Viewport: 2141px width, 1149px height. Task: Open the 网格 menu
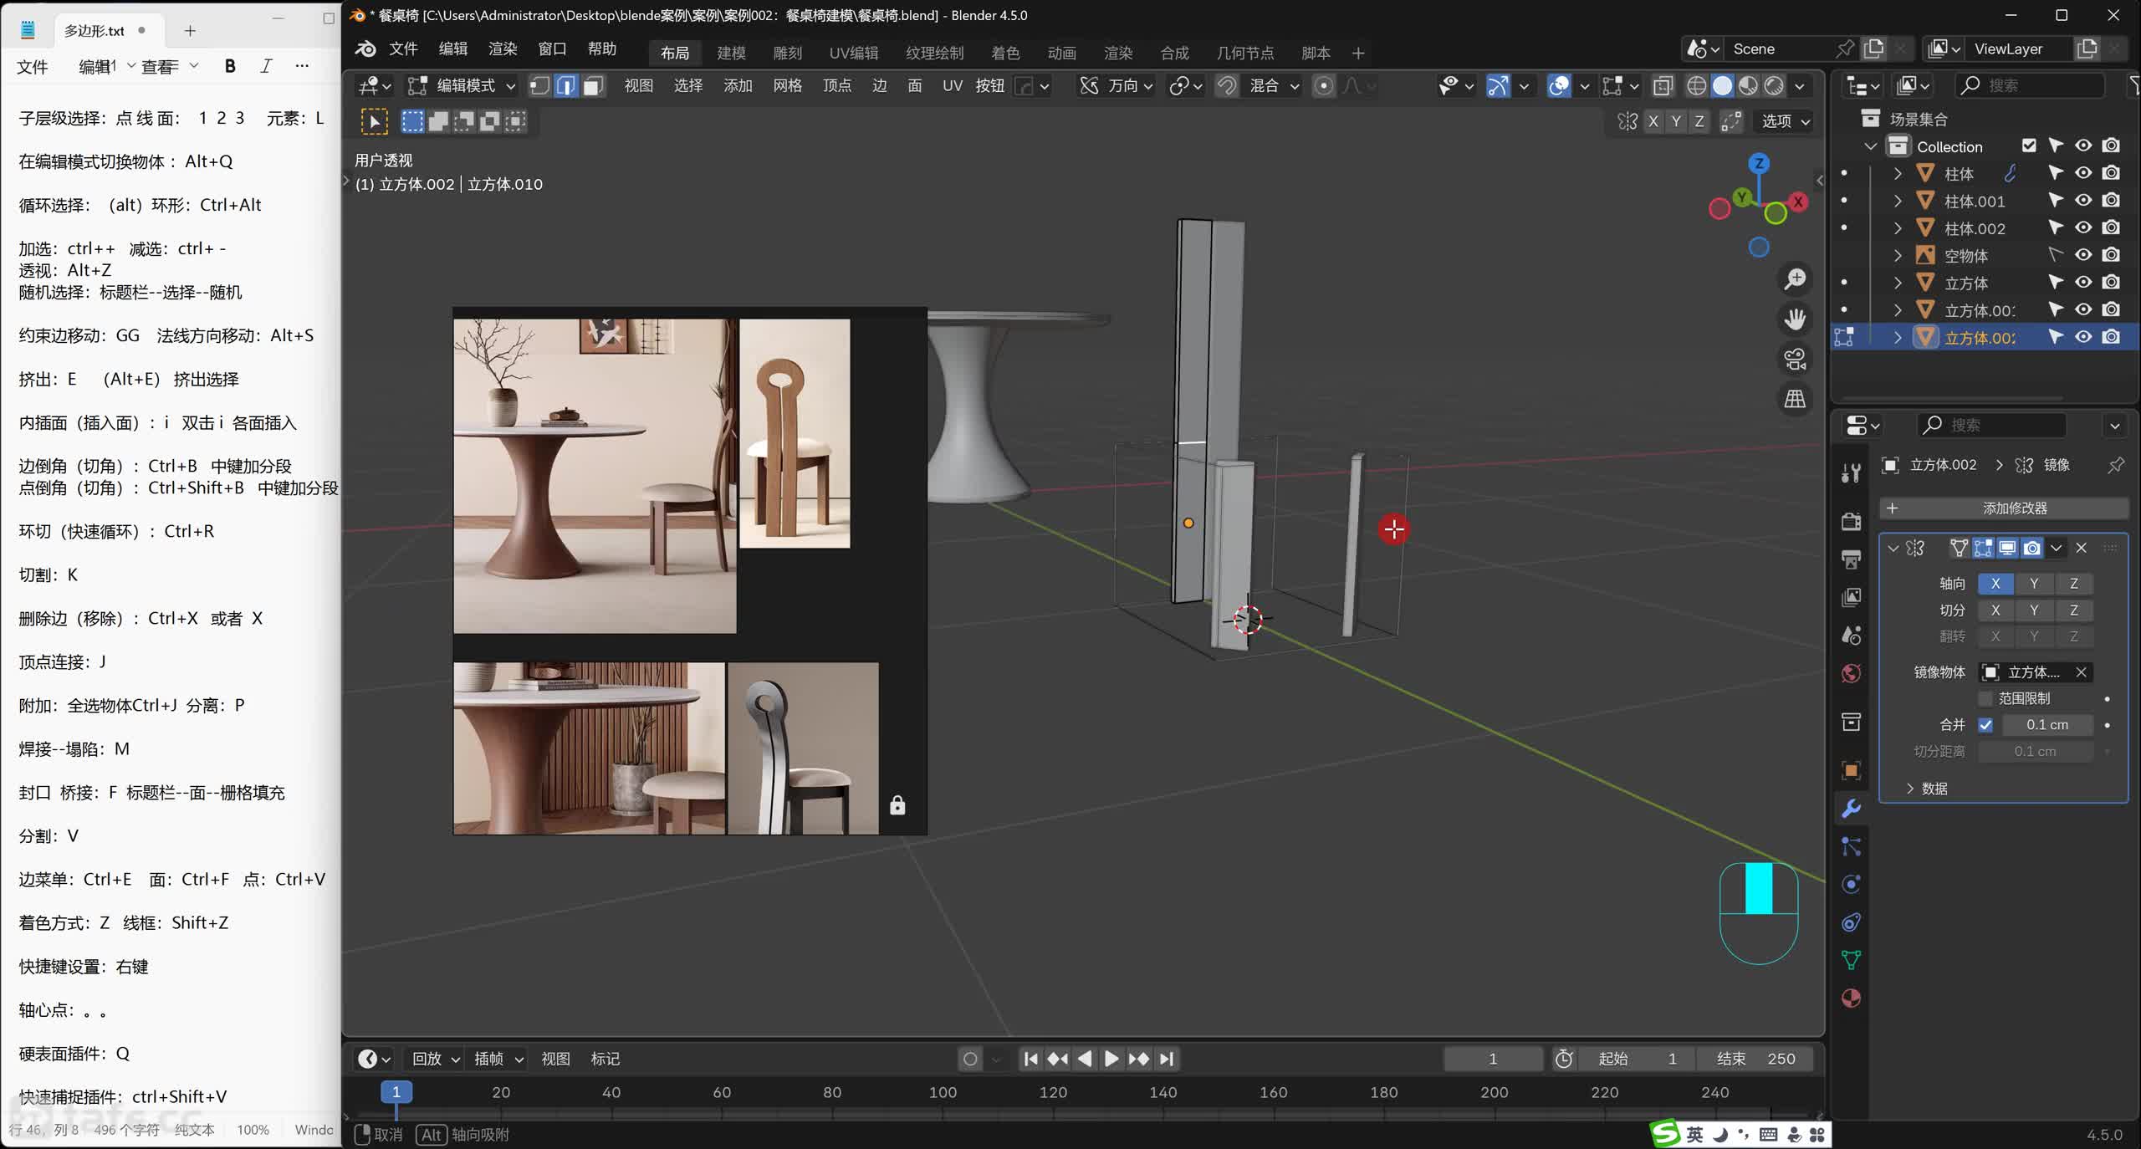[787, 85]
